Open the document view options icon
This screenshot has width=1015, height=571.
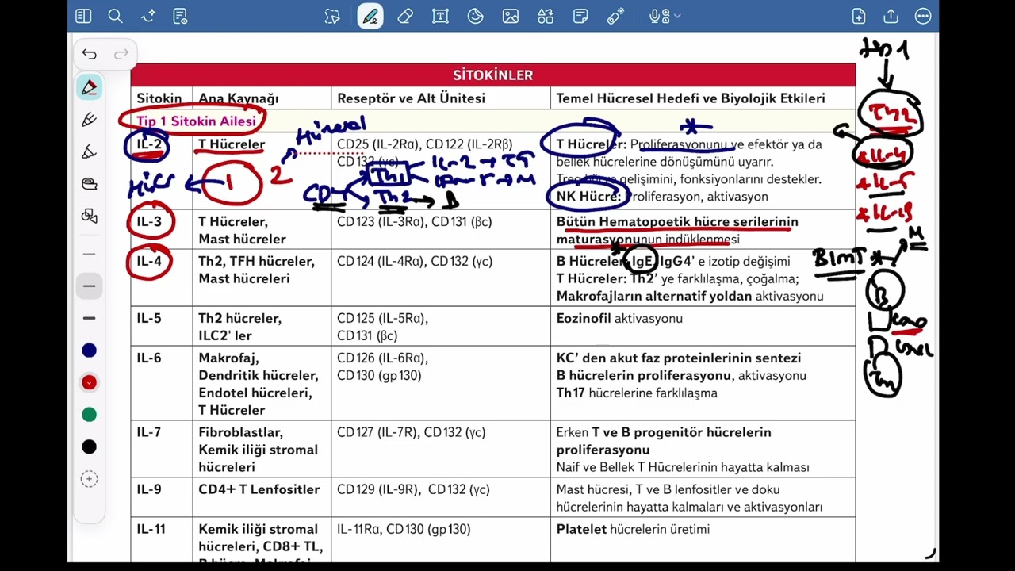click(x=180, y=16)
